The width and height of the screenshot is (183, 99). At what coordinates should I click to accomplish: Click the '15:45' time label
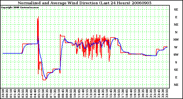[111, 93]
